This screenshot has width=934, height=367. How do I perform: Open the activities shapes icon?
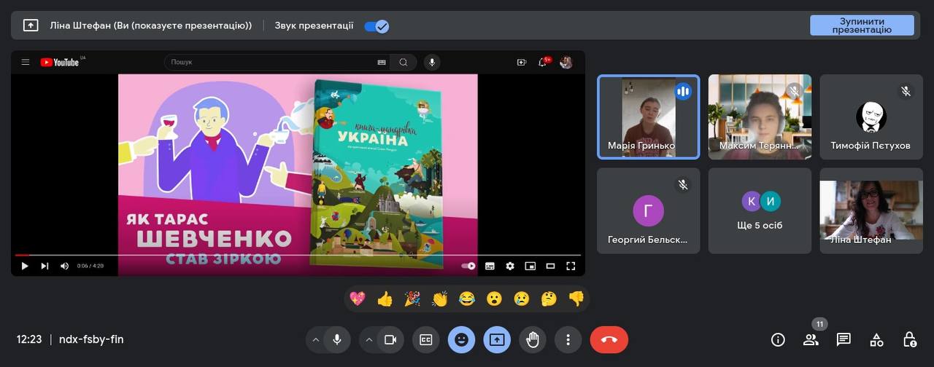(876, 339)
